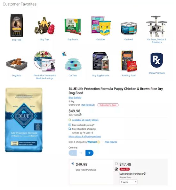This screenshot has height=190, width=176.
Task: Select the $47.48 Subscription Purchase option
Action: coord(116,164)
